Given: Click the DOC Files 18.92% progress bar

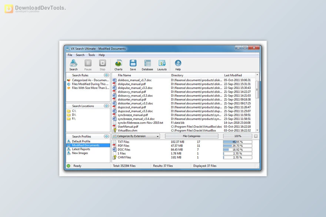Looking at the screenshot, I should (238, 150).
